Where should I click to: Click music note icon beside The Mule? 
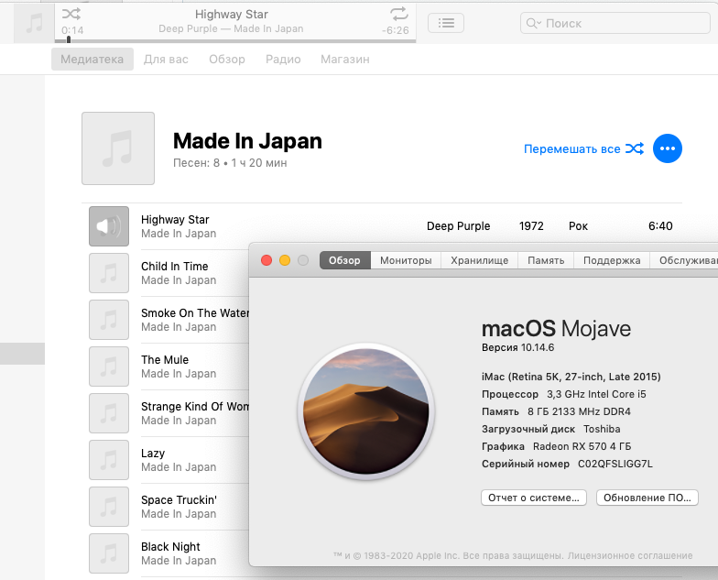tap(109, 367)
